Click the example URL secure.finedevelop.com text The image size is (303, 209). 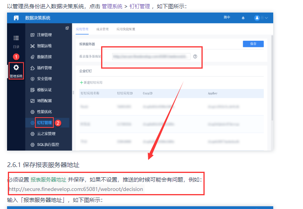click(76, 189)
